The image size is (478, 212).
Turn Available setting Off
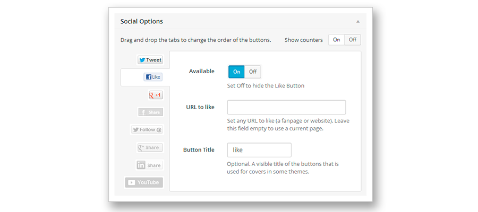[253, 72]
